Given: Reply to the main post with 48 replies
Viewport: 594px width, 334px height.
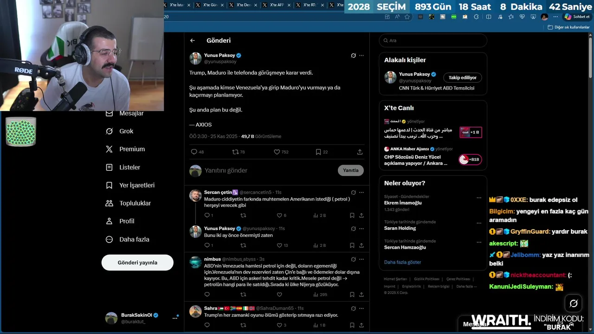Looking at the screenshot, I should click(197, 152).
